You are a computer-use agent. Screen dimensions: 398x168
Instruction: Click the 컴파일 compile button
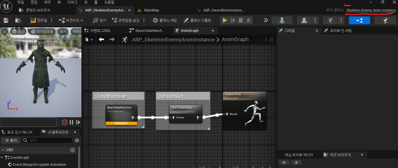(x=39, y=20)
